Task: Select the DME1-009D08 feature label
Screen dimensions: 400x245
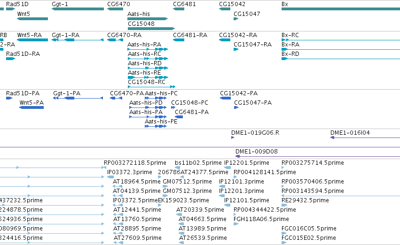Action: (256, 152)
